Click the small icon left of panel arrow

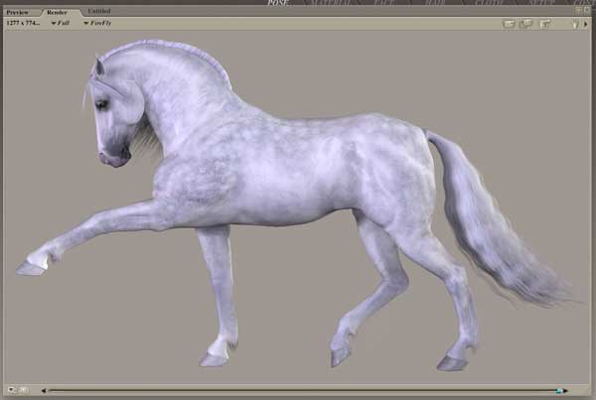tap(575, 24)
